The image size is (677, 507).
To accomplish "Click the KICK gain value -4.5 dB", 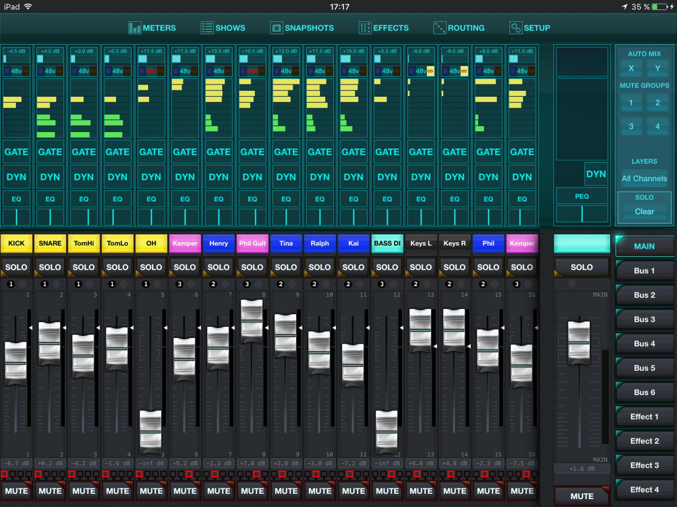I will click(x=16, y=51).
